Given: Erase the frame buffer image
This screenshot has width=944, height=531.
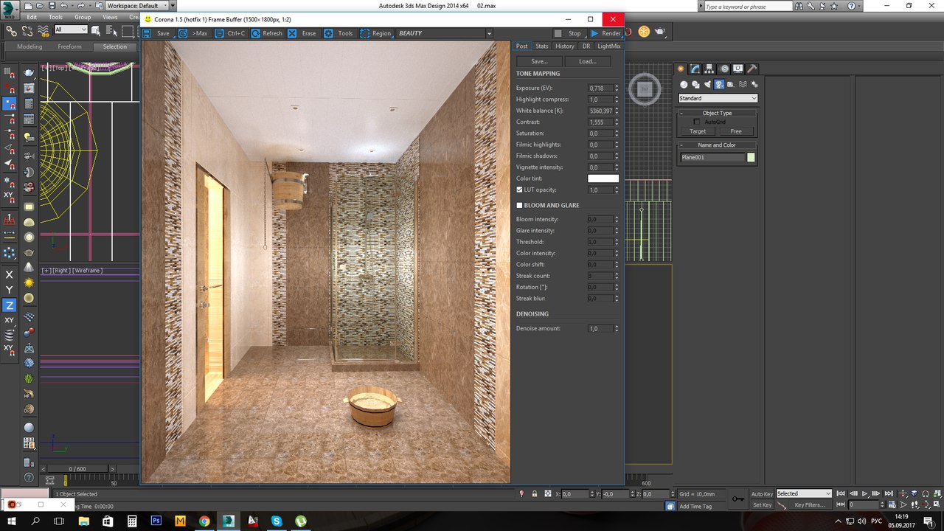Looking at the screenshot, I should 293,33.
